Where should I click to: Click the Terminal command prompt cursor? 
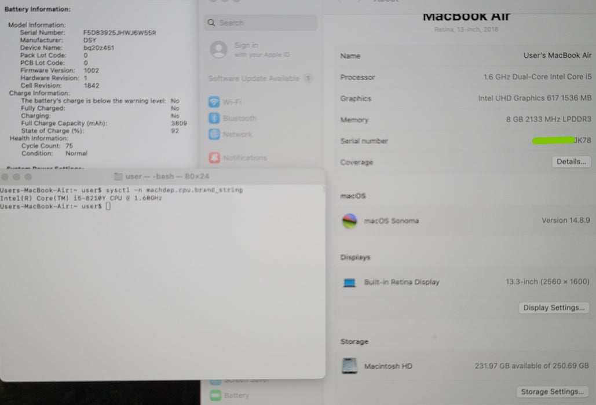pyautogui.click(x=108, y=206)
